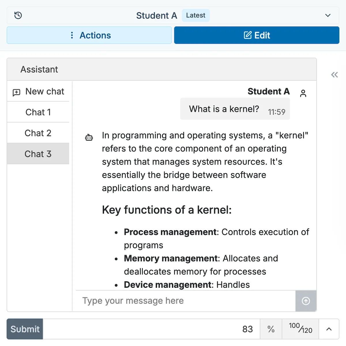
Task: Click the Latest badge
Action: [196, 15]
